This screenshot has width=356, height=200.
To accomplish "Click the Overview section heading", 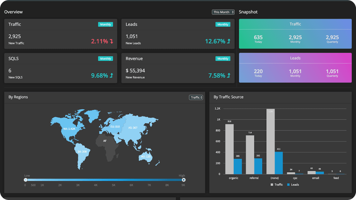I will point(14,12).
